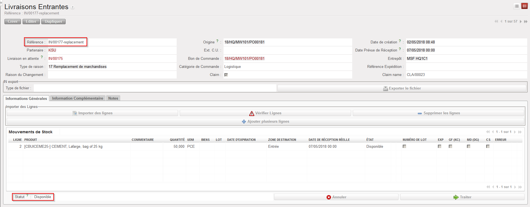Switch to the Notes tab
530x207 pixels.
113,98
